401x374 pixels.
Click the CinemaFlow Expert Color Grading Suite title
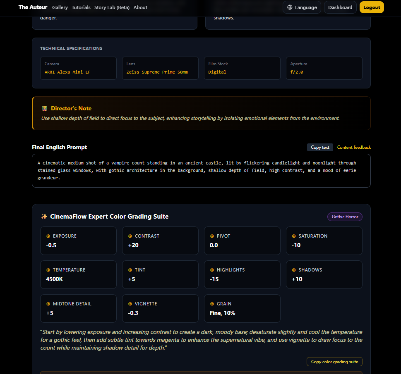pos(109,217)
